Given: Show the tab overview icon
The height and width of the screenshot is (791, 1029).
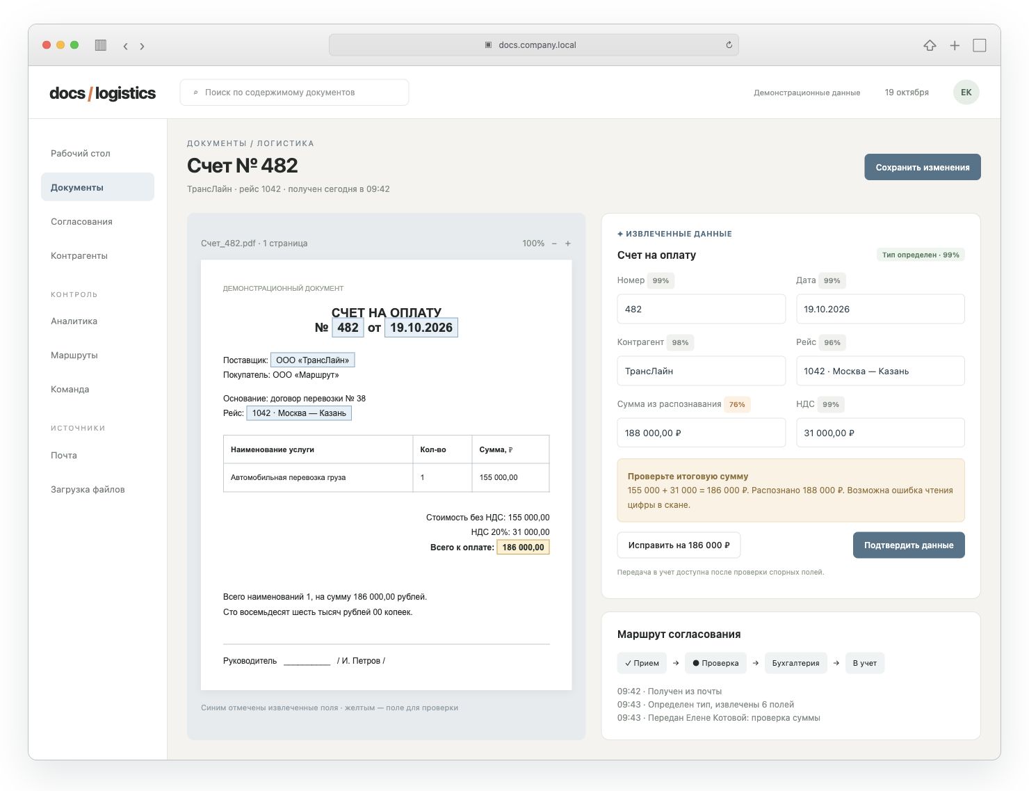Looking at the screenshot, I should coord(980,45).
